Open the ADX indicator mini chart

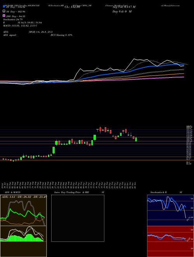click(23, 210)
